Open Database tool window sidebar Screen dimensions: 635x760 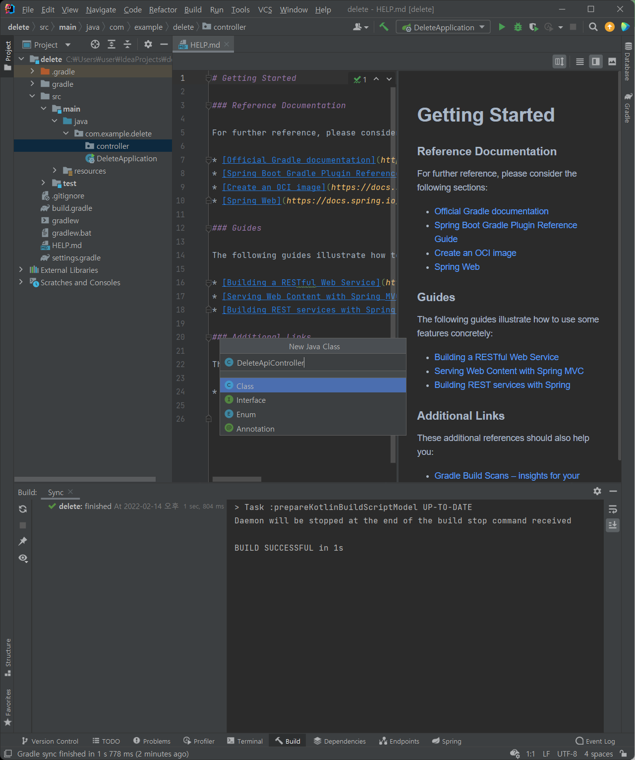pos(628,62)
